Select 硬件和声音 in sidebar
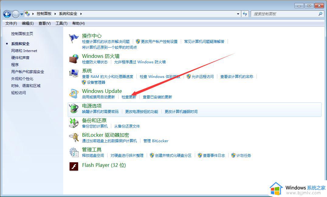Image resolution: width=327 pixels, height=197 pixels. pos(20,58)
